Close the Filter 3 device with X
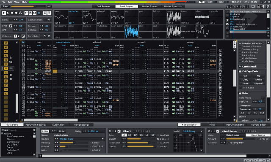This screenshot has height=162, width=271. 110,131
